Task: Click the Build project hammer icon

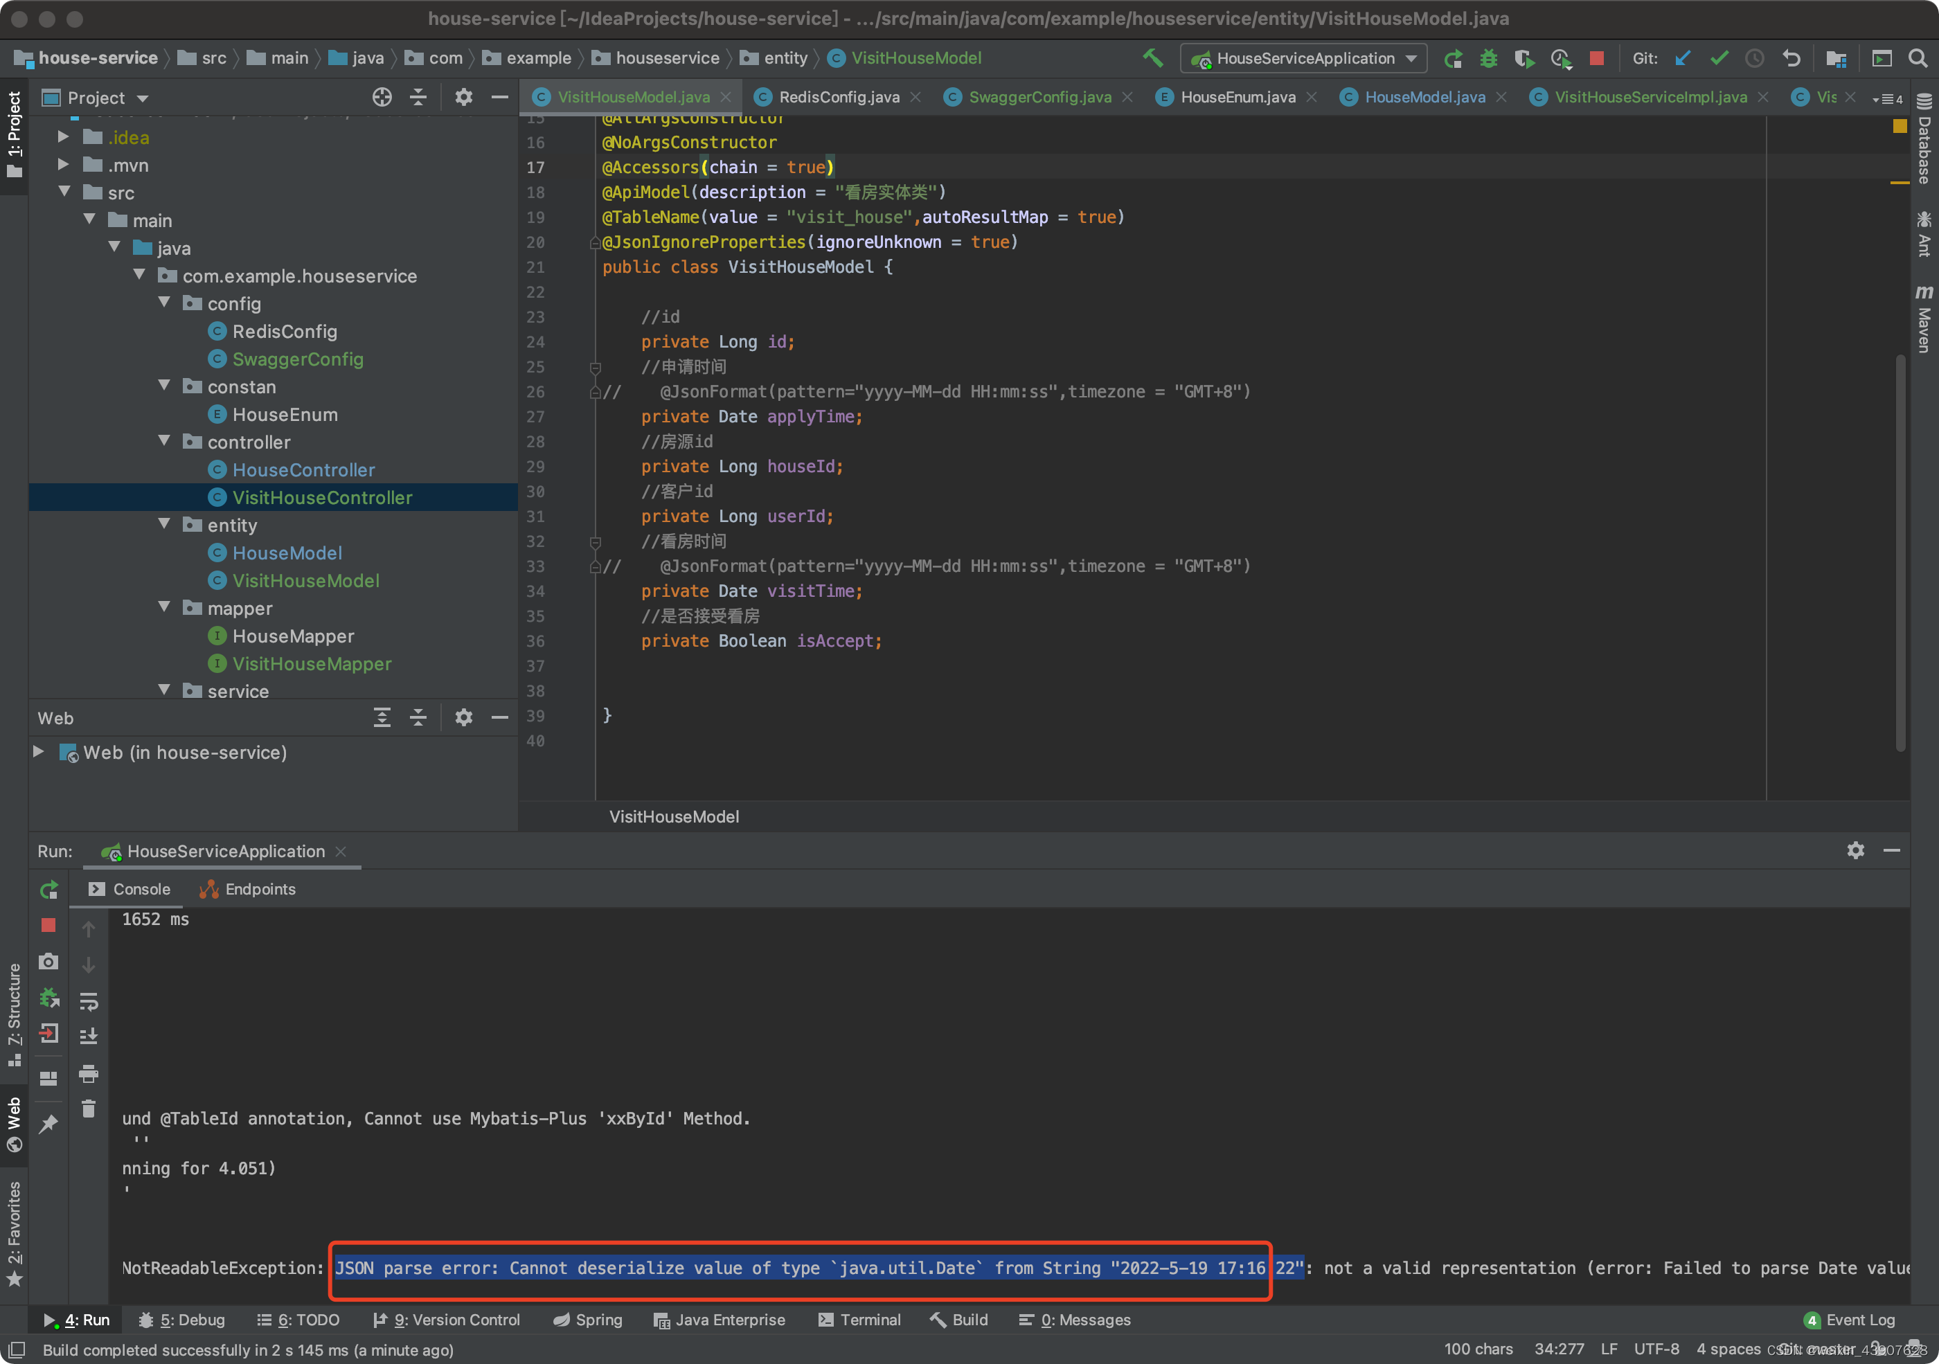Action: [1152, 57]
